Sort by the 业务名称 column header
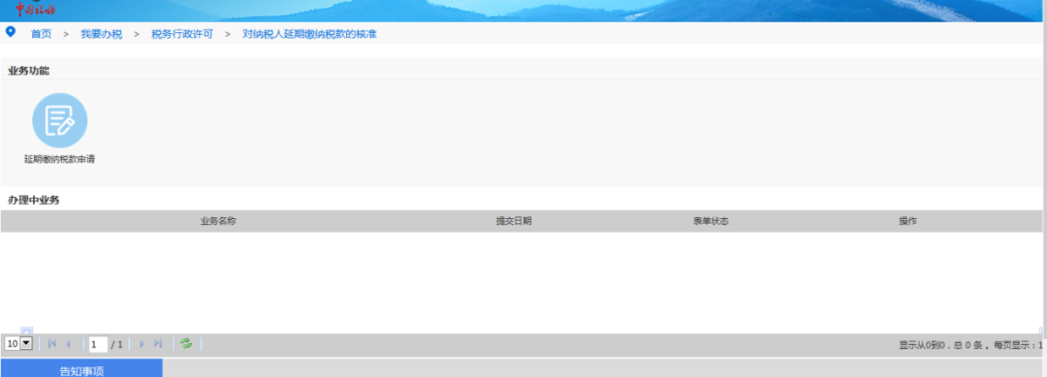This screenshot has height=377, width=1047. pyautogui.click(x=218, y=221)
